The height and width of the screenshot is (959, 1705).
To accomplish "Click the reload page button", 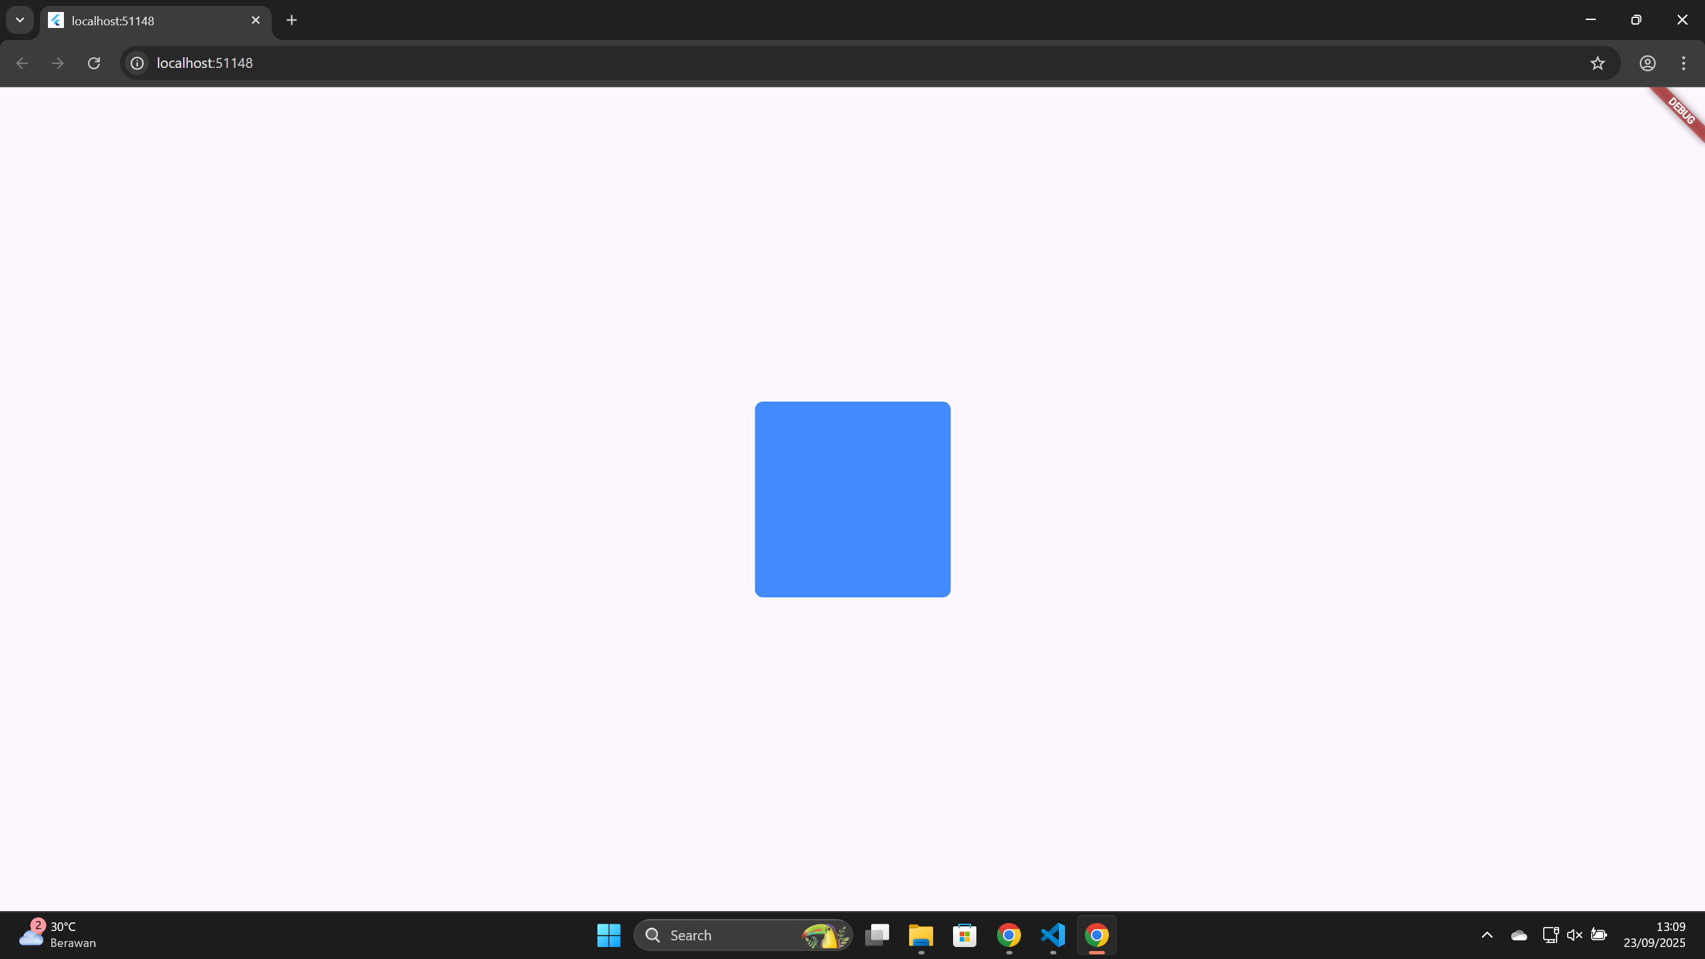I will click(x=94, y=63).
